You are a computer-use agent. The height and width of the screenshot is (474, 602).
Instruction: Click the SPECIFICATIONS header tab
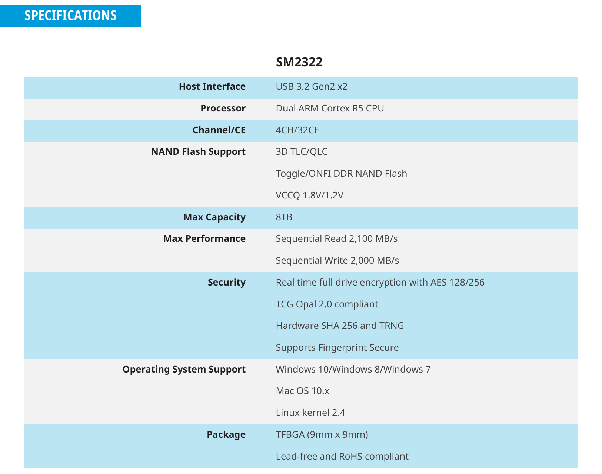tap(70, 16)
